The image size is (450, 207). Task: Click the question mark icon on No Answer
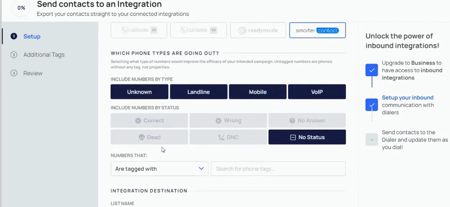click(x=292, y=121)
